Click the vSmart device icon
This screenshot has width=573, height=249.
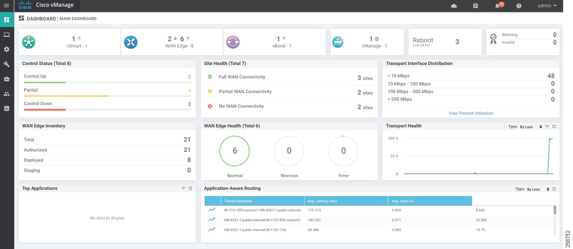[x=29, y=42]
